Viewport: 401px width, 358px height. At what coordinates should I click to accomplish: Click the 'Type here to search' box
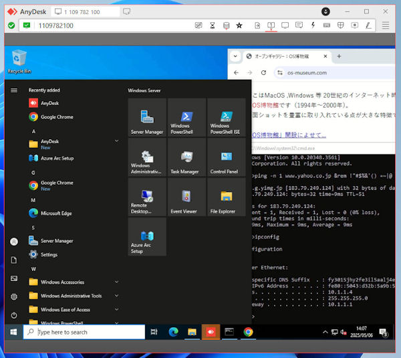pyautogui.click(x=84, y=332)
